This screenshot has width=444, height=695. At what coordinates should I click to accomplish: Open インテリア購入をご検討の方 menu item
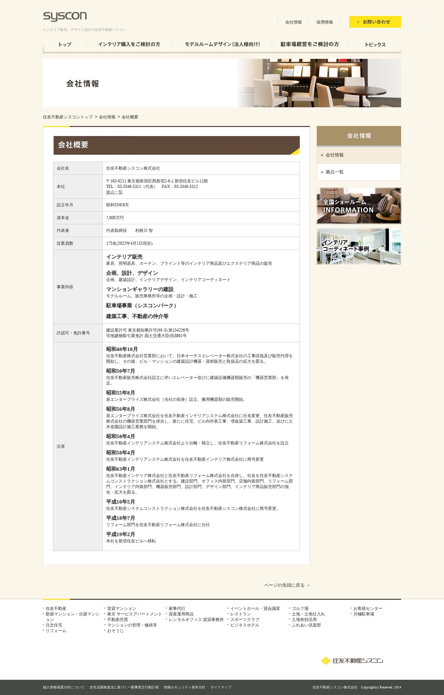[129, 44]
